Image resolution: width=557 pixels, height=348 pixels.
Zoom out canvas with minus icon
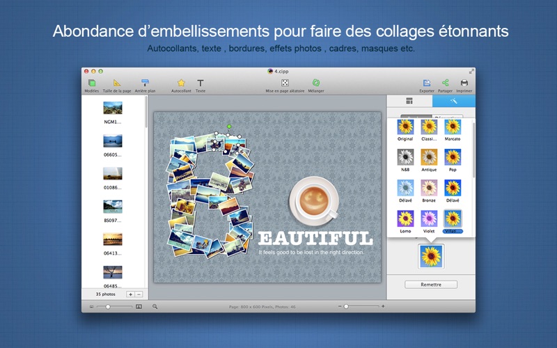pos(340,306)
